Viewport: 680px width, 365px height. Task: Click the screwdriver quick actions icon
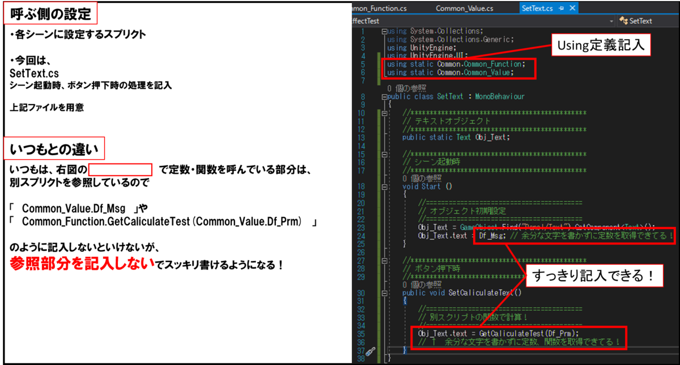pyautogui.click(x=371, y=351)
